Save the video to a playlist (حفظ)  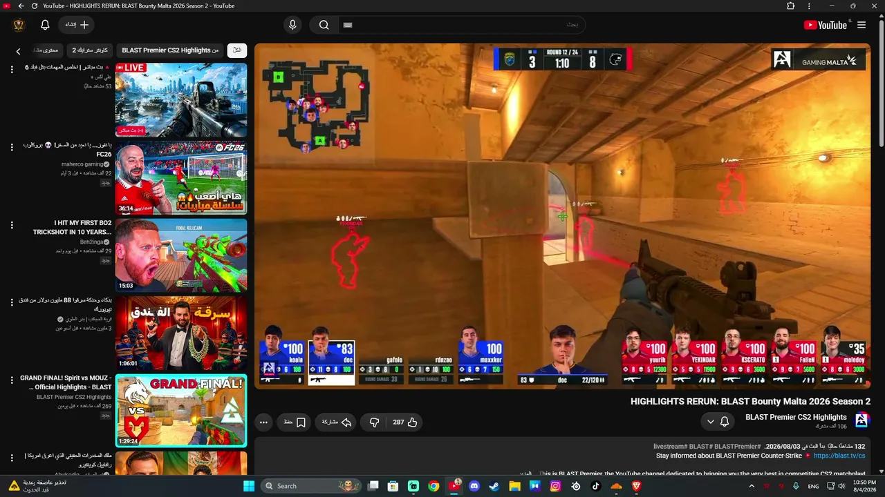click(x=295, y=422)
